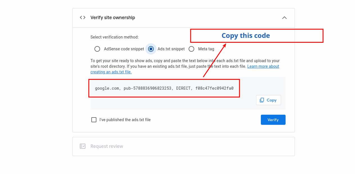
Task: Click the "AdSense code snippet" label text
Action: (x=124, y=49)
